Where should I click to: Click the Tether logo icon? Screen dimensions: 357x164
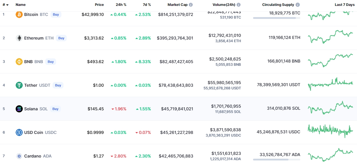click(19, 85)
